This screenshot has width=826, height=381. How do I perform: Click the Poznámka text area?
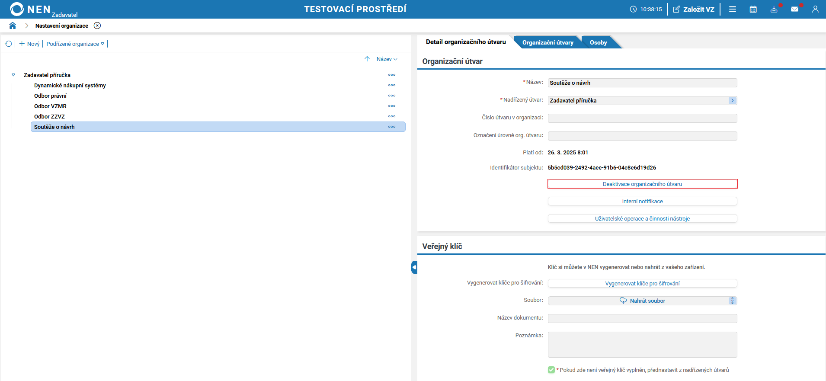[x=642, y=344]
